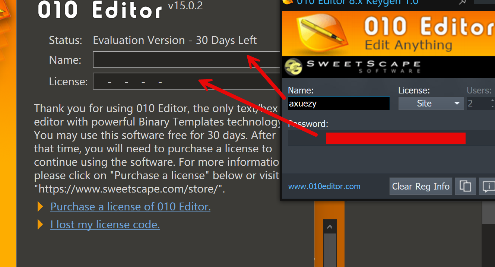
Task: Click the orange arrow beside I lost my license code
Action: click(41, 225)
